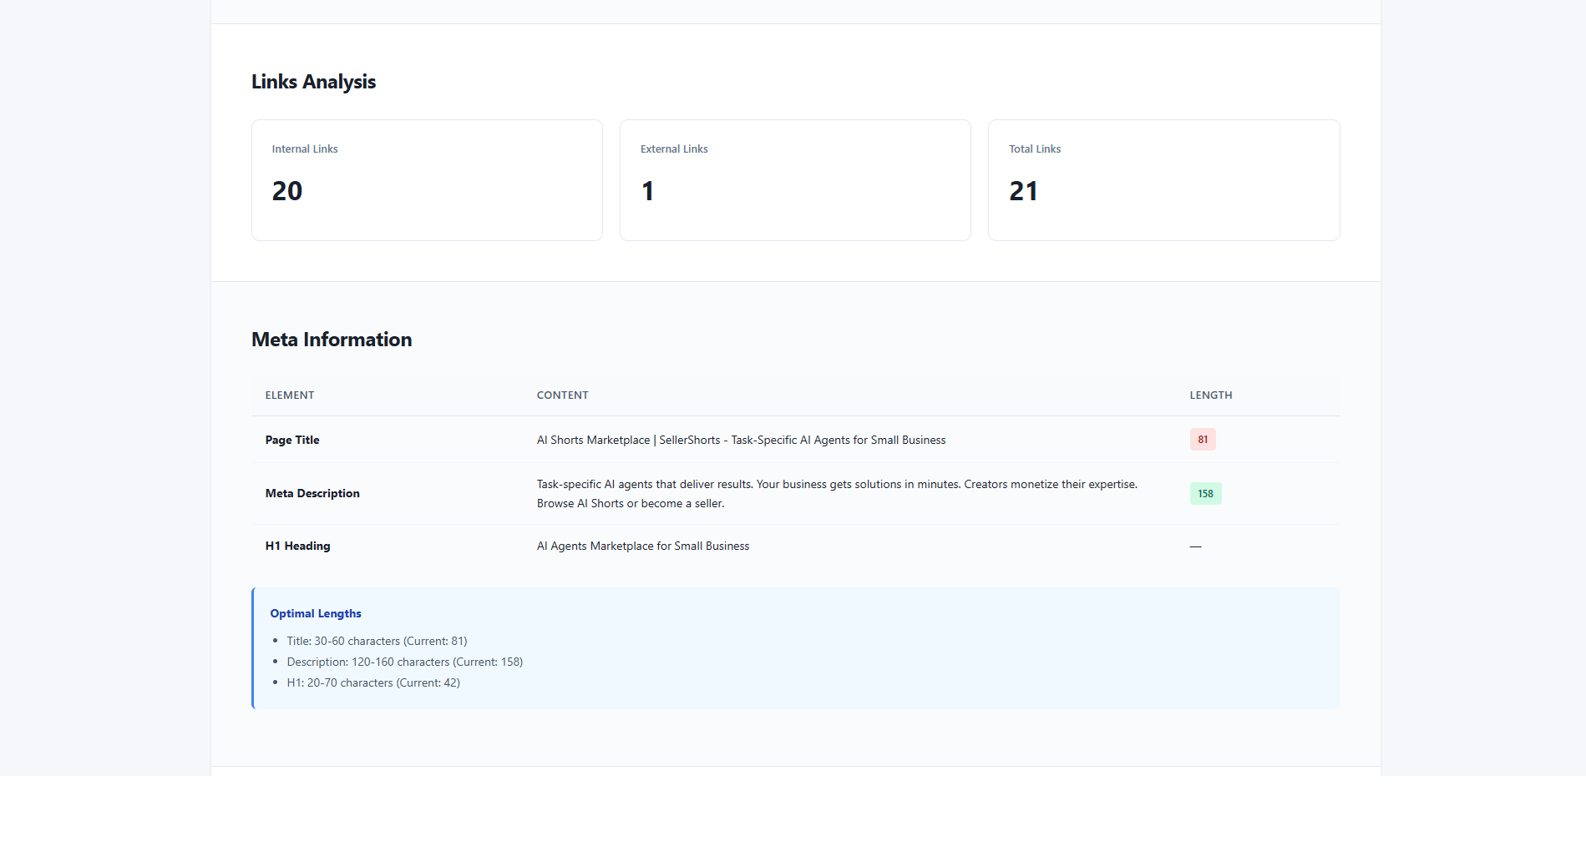
Task: Select the Total Links card label
Action: (1035, 149)
